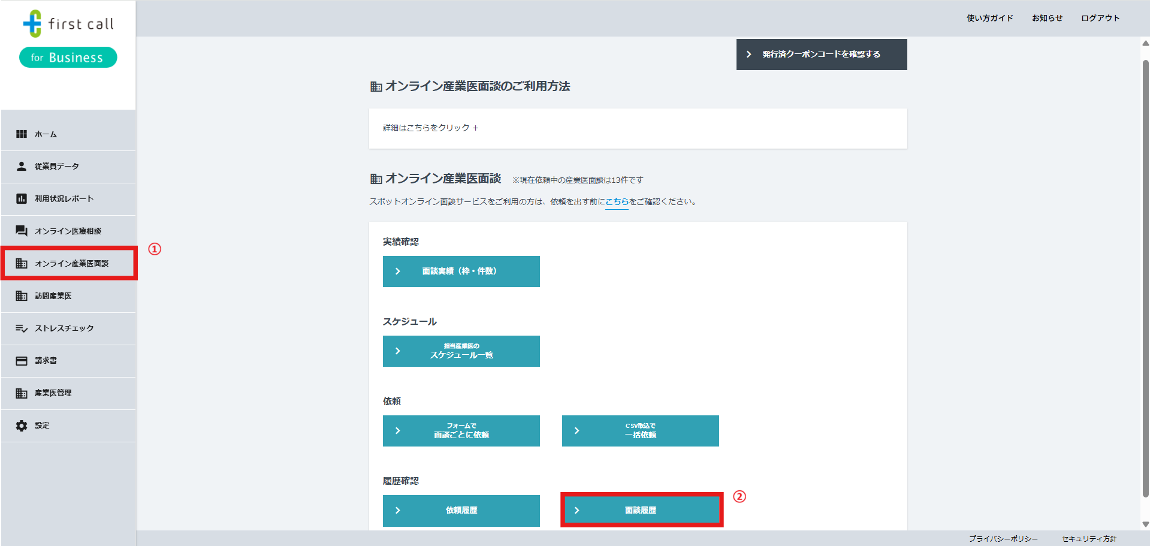Click the card icon for 請求書

(x=22, y=361)
